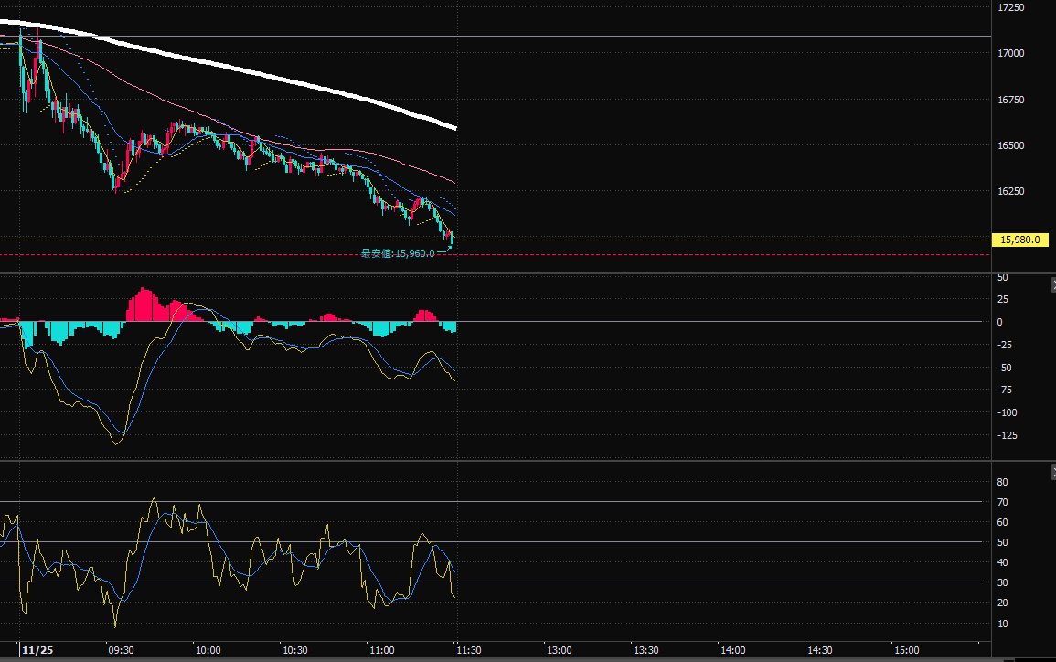The width and height of the screenshot is (1056, 662).
Task: Click the 15:00 time axis marker
Action: (x=906, y=650)
